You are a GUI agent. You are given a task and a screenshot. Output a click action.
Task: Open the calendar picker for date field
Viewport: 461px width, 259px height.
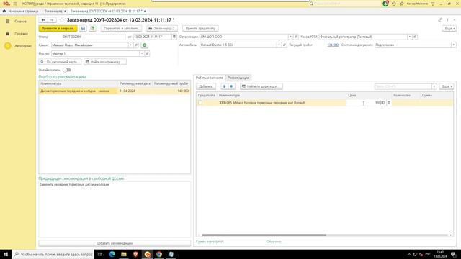(174, 37)
